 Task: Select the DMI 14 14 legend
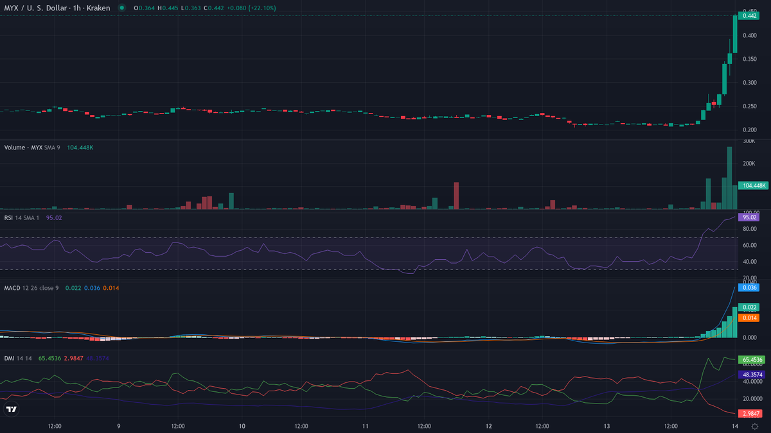(18, 358)
